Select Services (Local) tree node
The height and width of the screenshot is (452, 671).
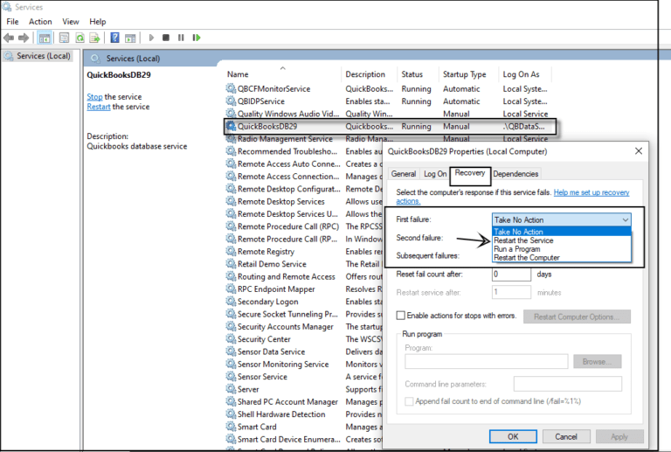point(37,56)
